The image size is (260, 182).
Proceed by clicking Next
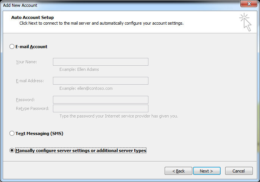207,171
